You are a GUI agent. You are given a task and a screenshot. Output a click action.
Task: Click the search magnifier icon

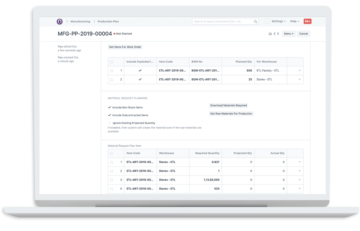[x=255, y=21]
